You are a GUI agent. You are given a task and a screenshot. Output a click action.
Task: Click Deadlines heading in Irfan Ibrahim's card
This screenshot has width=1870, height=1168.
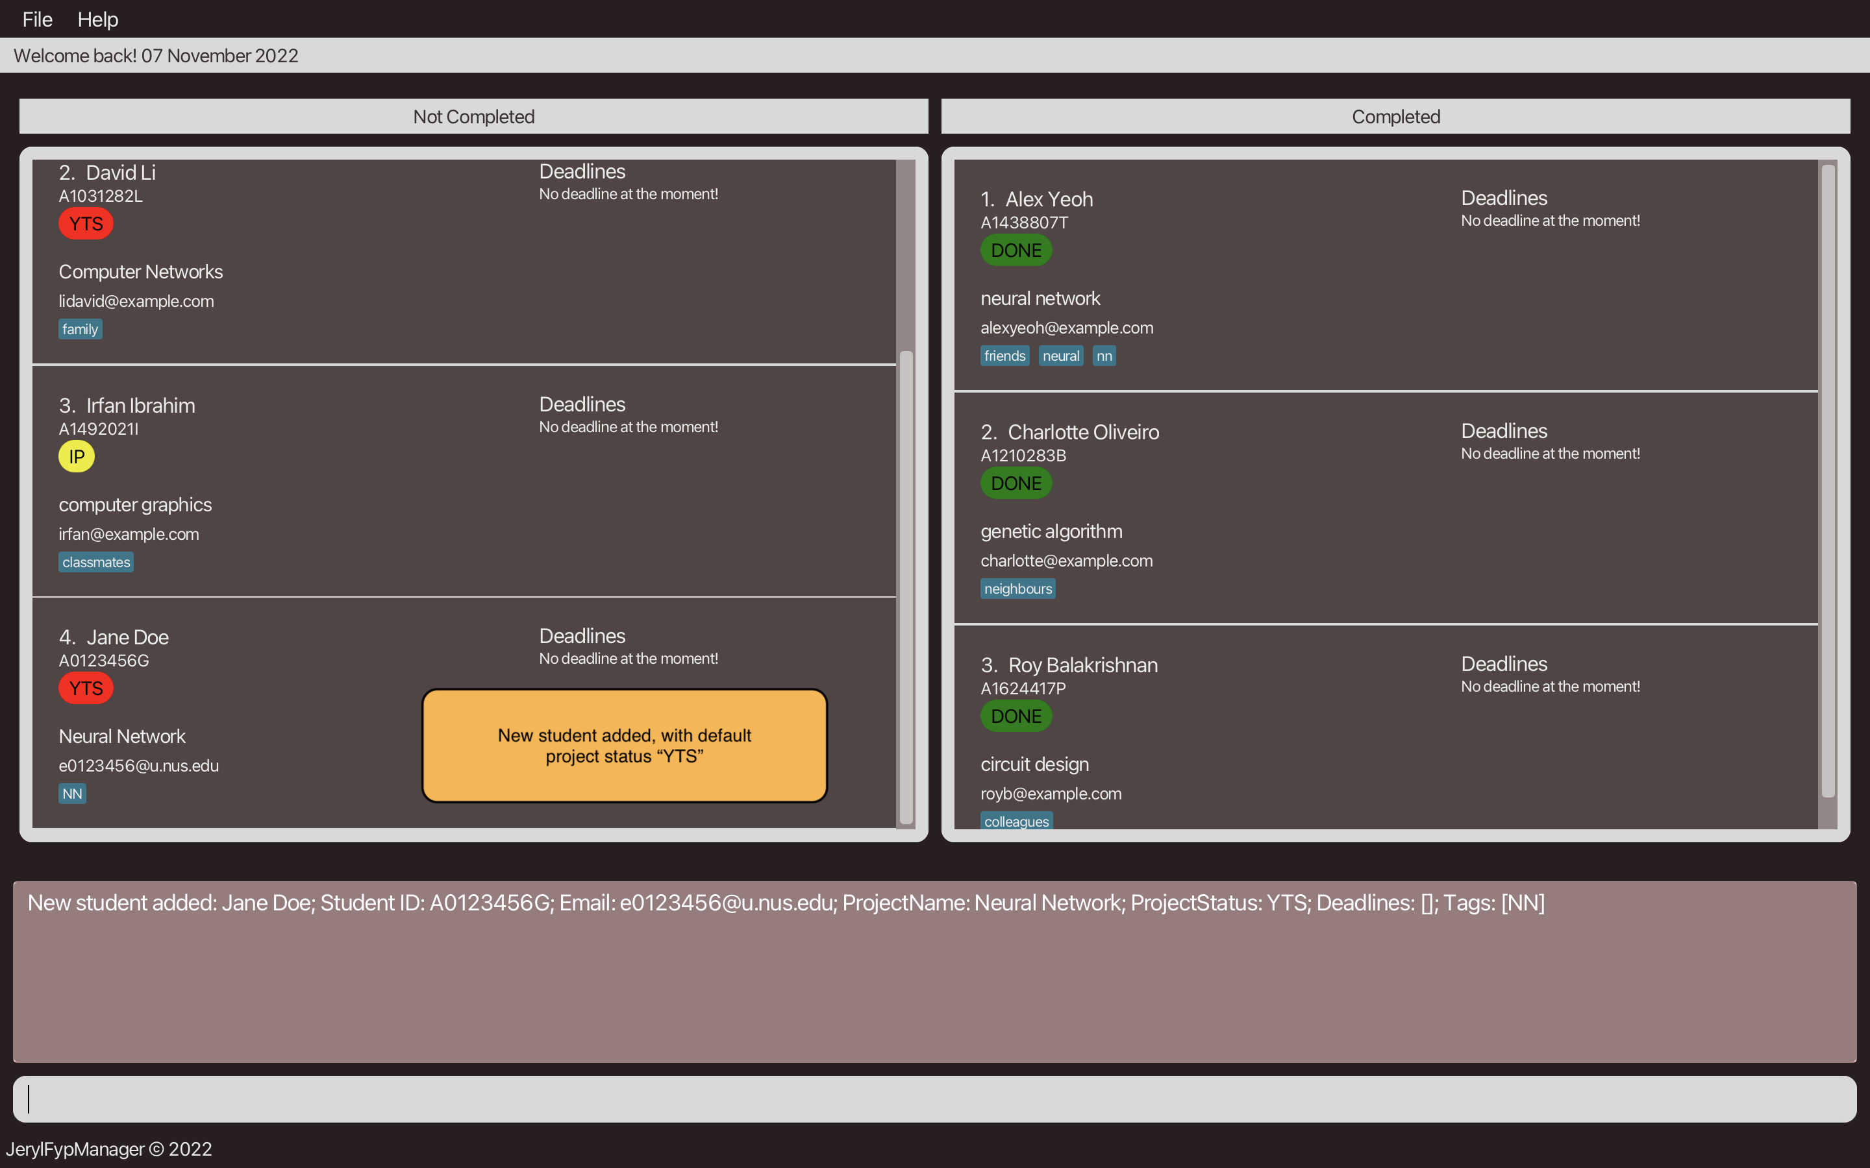pyautogui.click(x=582, y=404)
